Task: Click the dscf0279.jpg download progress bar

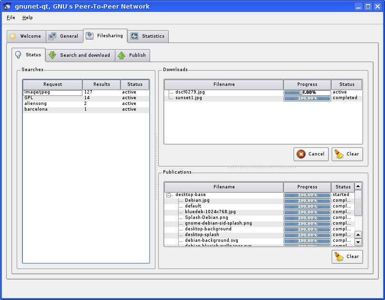Action: pyautogui.click(x=307, y=93)
